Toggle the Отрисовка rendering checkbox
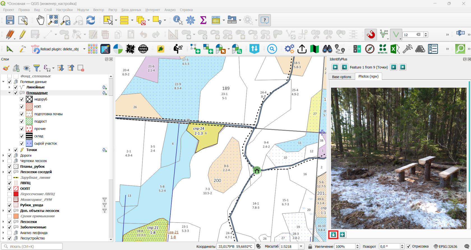Screen dimensions: 471x250 [408, 246]
